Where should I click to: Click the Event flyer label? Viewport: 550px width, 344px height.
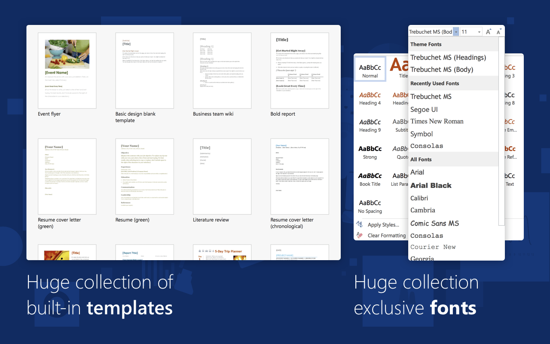49,114
